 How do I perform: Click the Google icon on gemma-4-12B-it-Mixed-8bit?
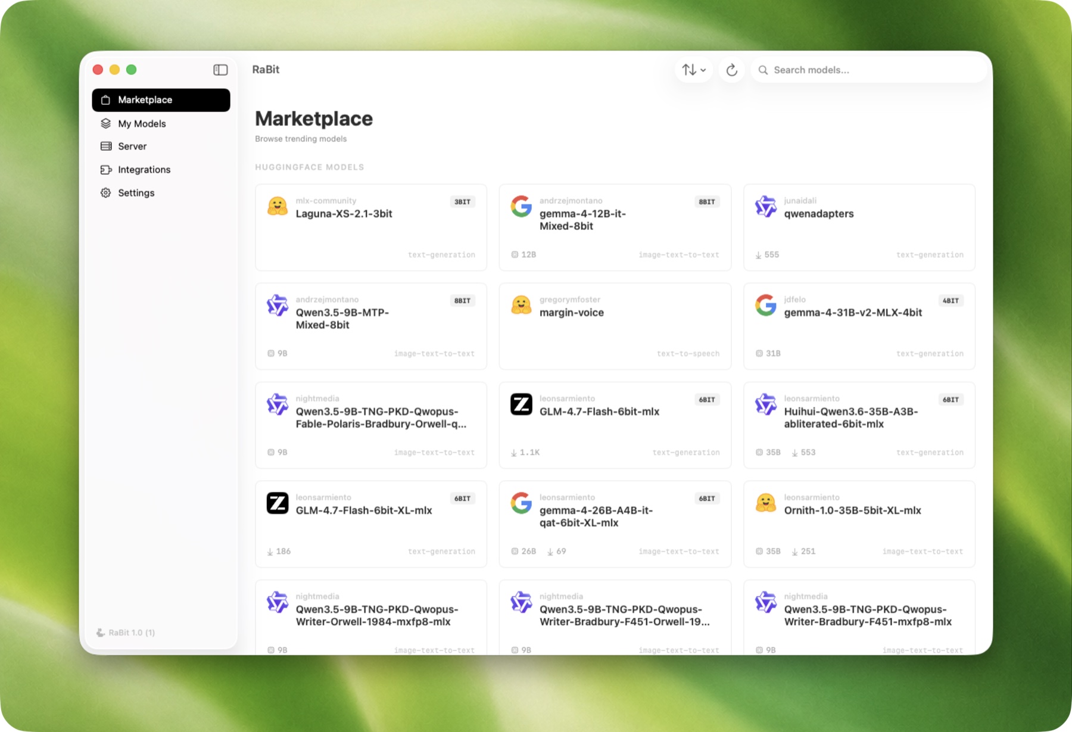(x=521, y=206)
